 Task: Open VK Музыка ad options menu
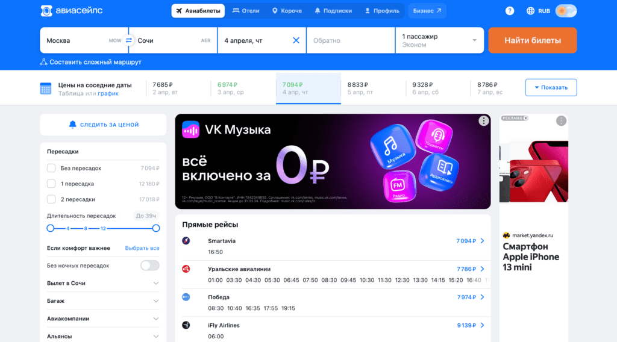click(x=484, y=121)
